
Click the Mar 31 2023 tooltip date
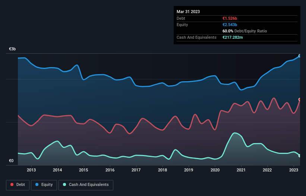point(188,12)
